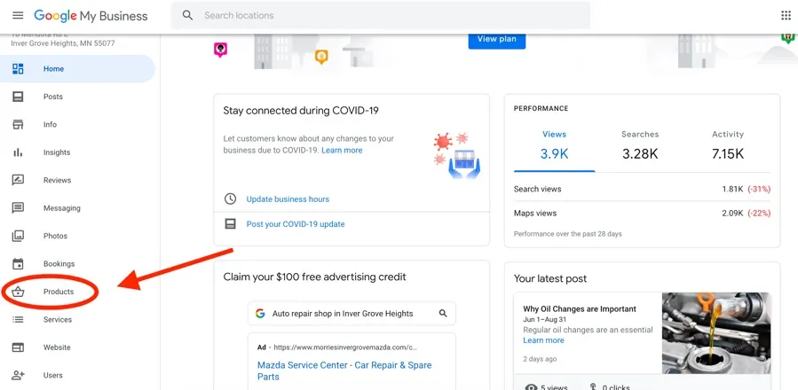Click the search magnifier in top bar

188,15
